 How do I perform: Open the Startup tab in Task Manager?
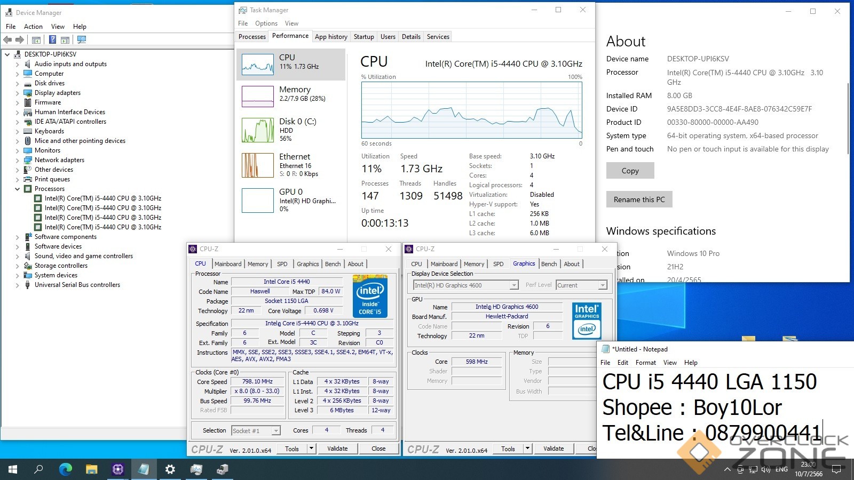pos(363,37)
